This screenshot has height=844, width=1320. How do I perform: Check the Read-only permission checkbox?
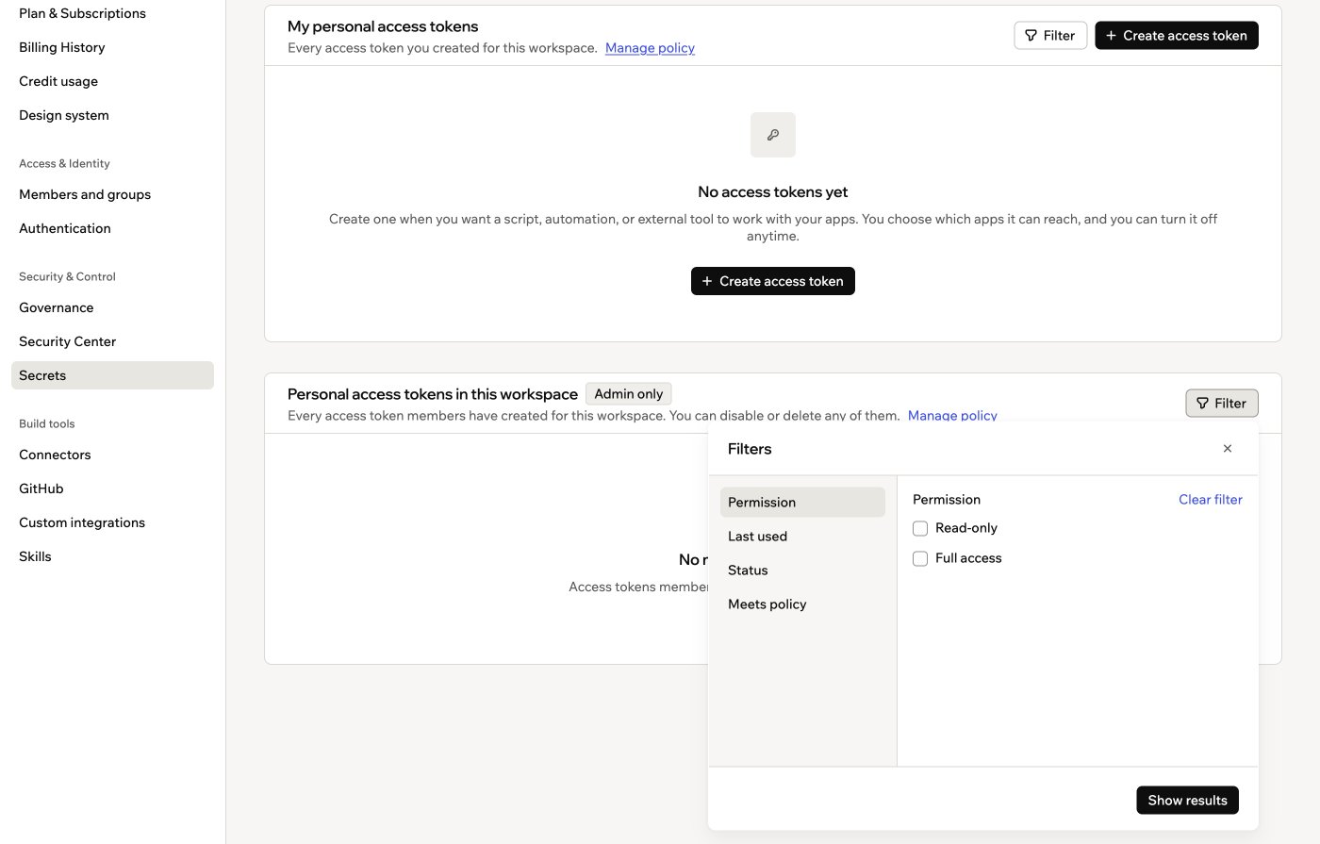point(920,528)
